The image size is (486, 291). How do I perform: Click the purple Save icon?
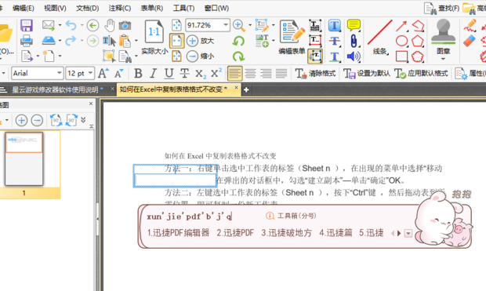(x=27, y=25)
